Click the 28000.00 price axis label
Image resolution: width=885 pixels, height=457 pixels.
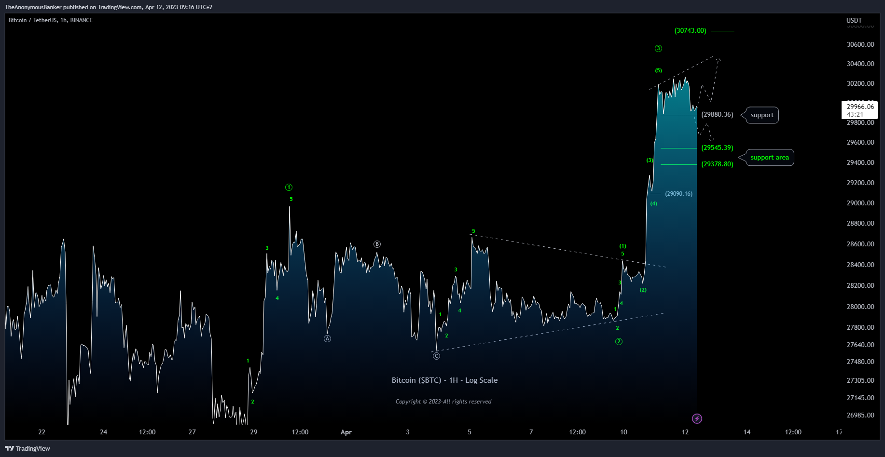click(860, 306)
